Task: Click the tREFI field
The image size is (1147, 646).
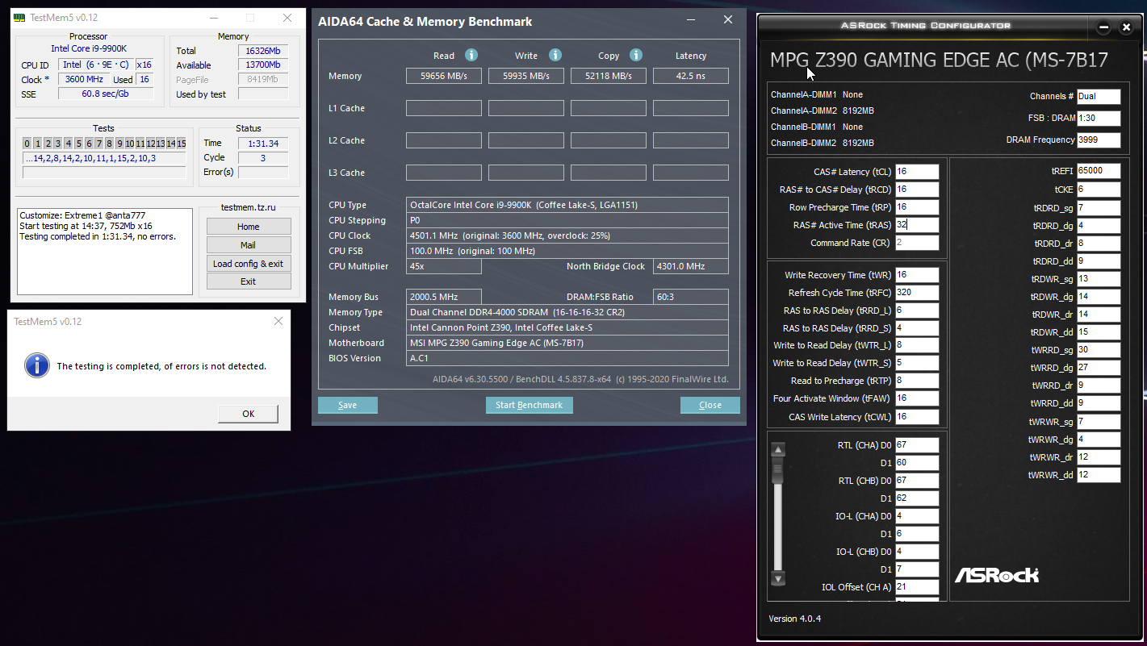Action: tap(1099, 171)
